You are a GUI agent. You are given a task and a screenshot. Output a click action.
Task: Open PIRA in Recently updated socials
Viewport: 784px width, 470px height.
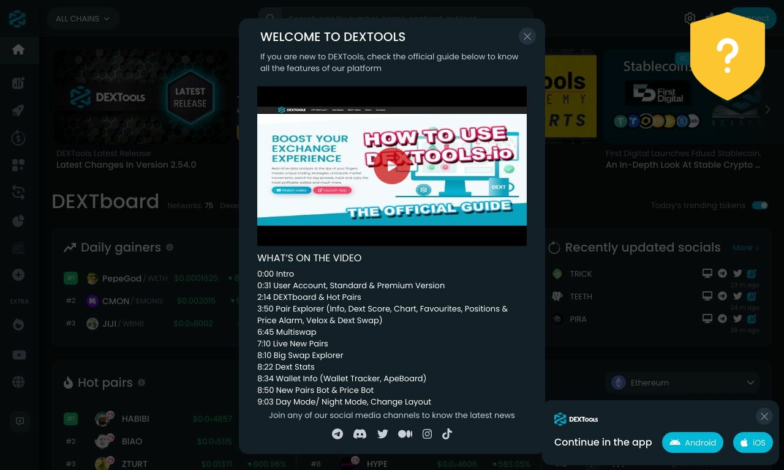click(x=578, y=319)
